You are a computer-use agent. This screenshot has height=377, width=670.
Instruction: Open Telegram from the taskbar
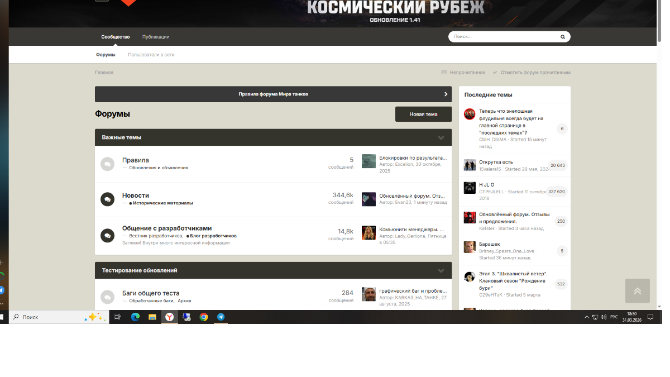221,317
